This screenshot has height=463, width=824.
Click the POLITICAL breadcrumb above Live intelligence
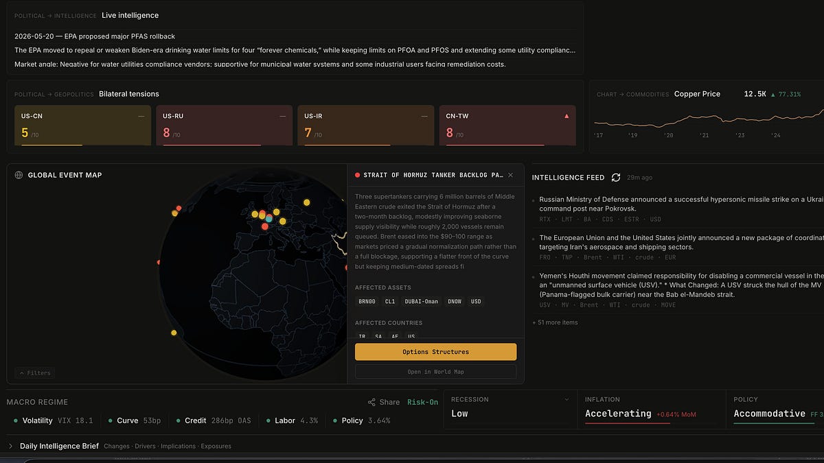[30, 15]
